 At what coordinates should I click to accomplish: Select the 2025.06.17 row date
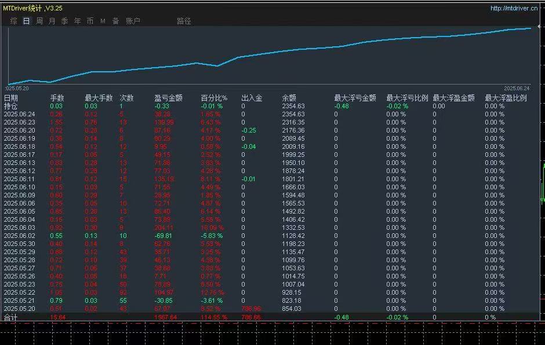tap(20, 155)
